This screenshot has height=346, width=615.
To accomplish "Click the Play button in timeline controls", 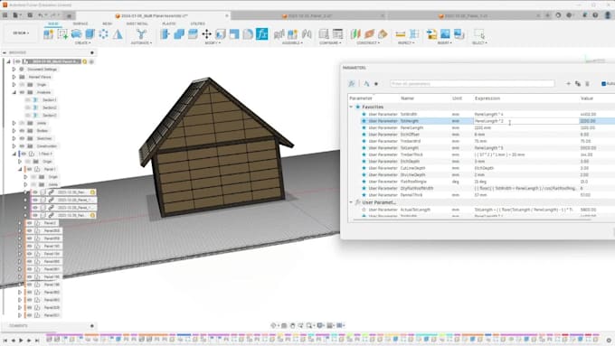I will (x=21, y=340).
